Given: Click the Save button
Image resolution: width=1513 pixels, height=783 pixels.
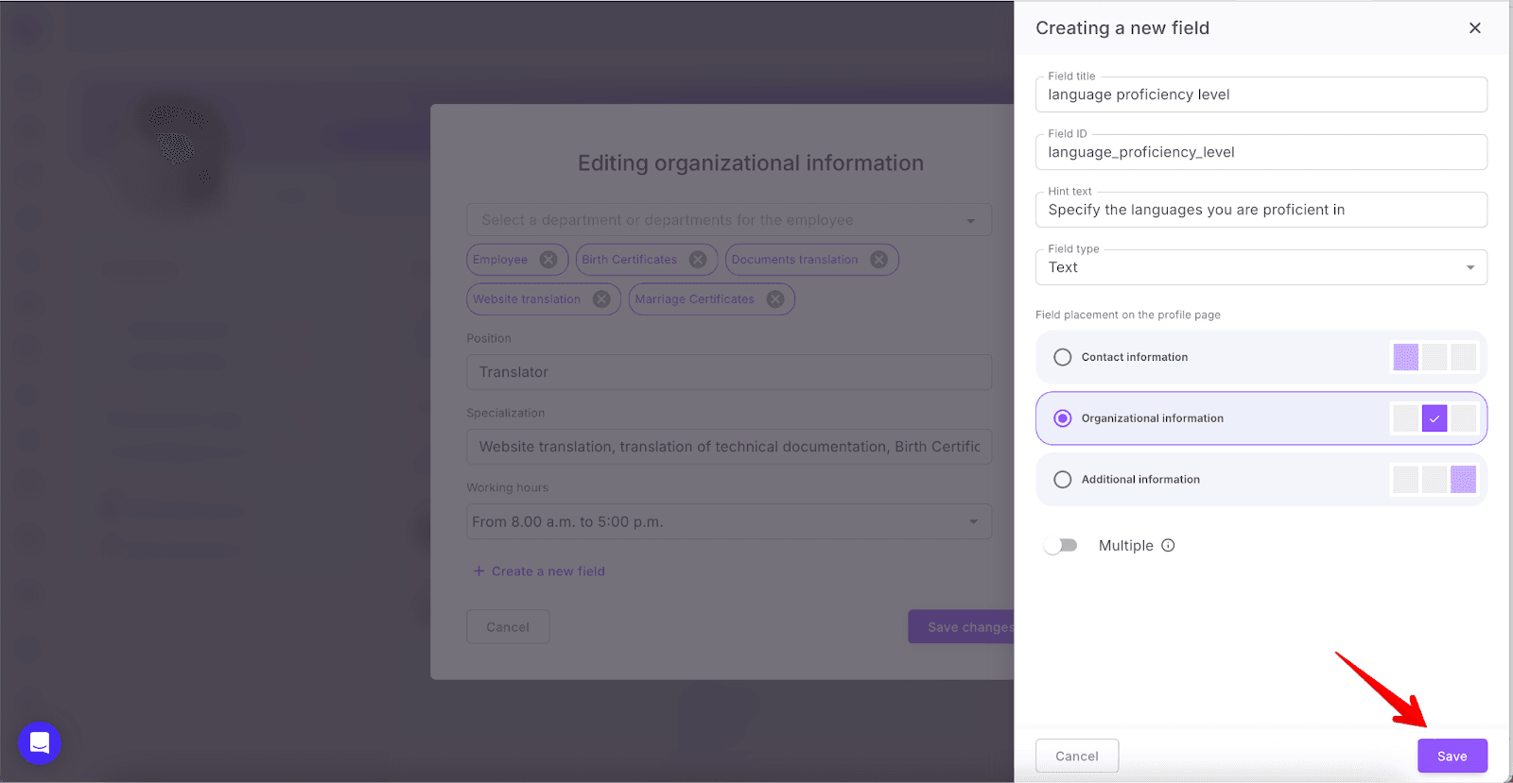Looking at the screenshot, I should click(x=1452, y=756).
